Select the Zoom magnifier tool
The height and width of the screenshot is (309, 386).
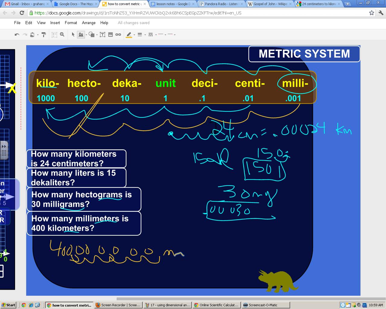click(x=62, y=35)
